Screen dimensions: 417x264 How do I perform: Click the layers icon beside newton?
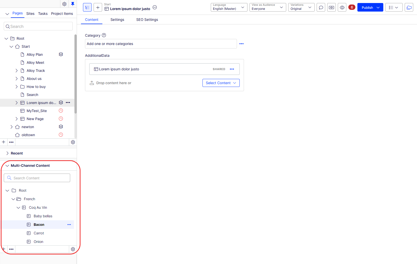coord(61,127)
